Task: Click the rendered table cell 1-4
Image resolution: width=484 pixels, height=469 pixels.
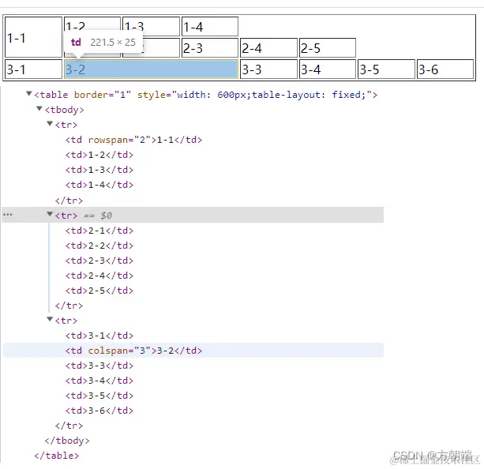Action: point(210,27)
